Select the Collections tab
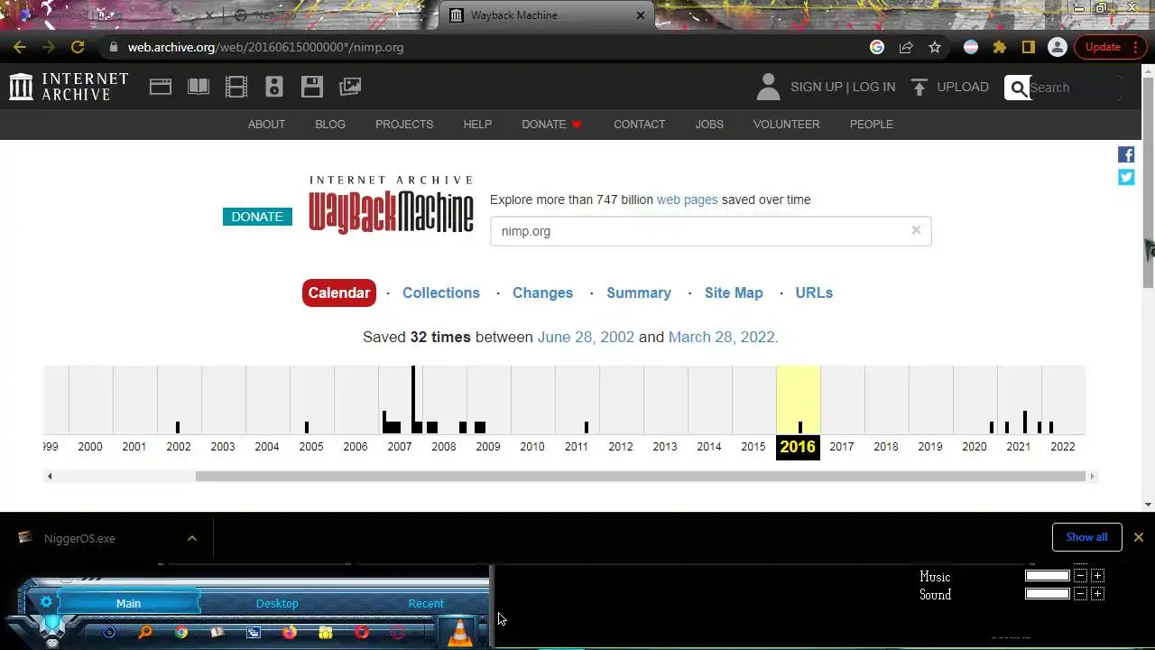Image resolution: width=1155 pixels, height=650 pixels. [x=441, y=292]
